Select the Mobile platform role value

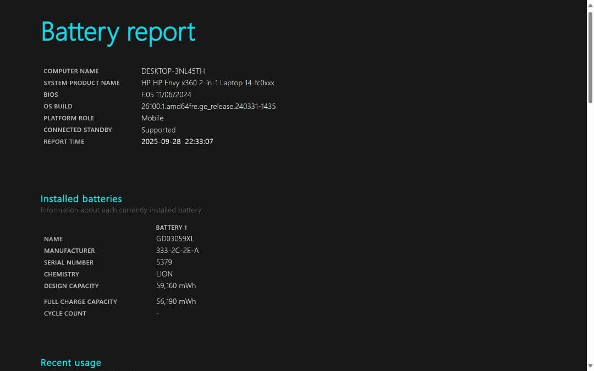pyautogui.click(x=152, y=118)
